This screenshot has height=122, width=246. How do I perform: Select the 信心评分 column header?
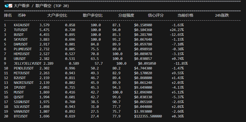(156, 15)
